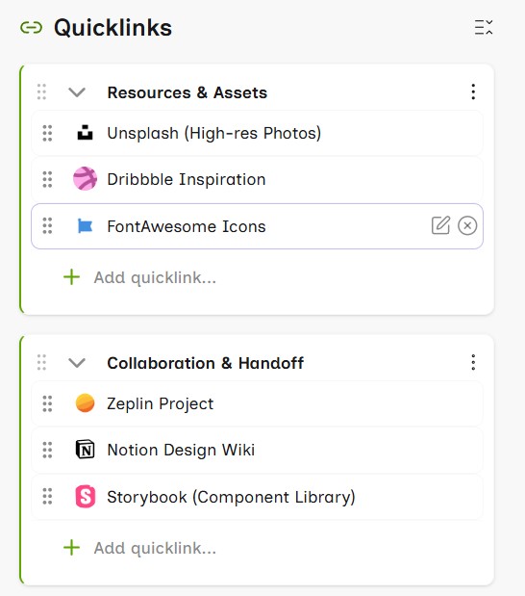The image size is (525, 596).
Task: Click the Quicklinks heading text
Action: (x=113, y=28)
